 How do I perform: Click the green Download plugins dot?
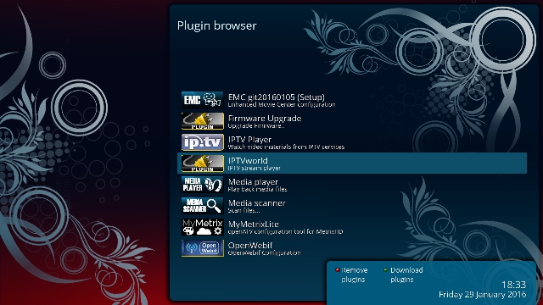(385, 270)
